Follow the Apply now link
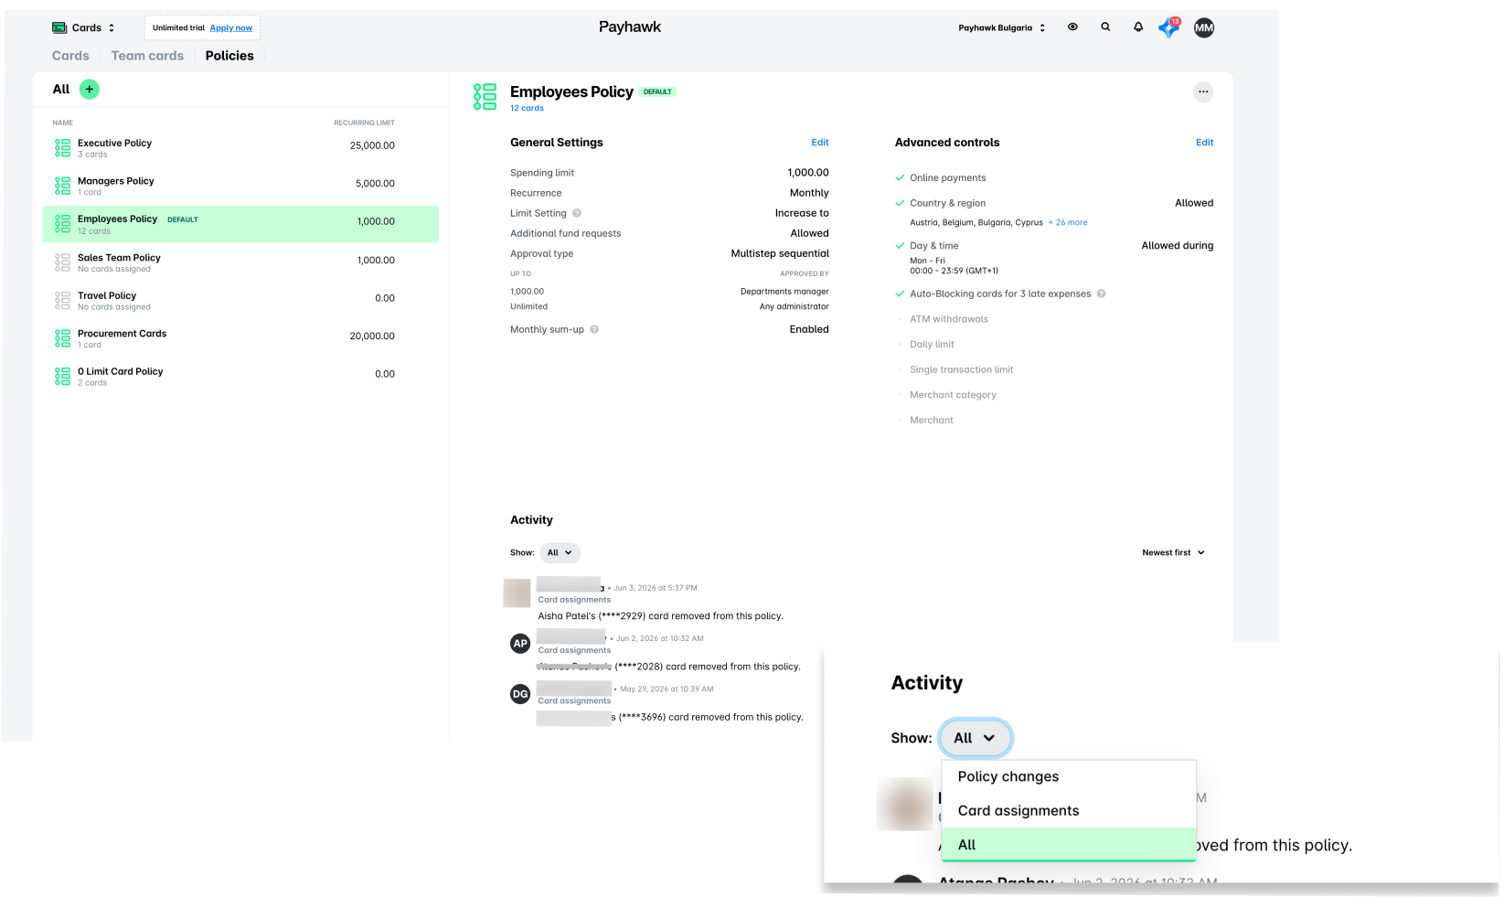The height and width of the screenshot is (897, 1504). [x=231, y=27]
